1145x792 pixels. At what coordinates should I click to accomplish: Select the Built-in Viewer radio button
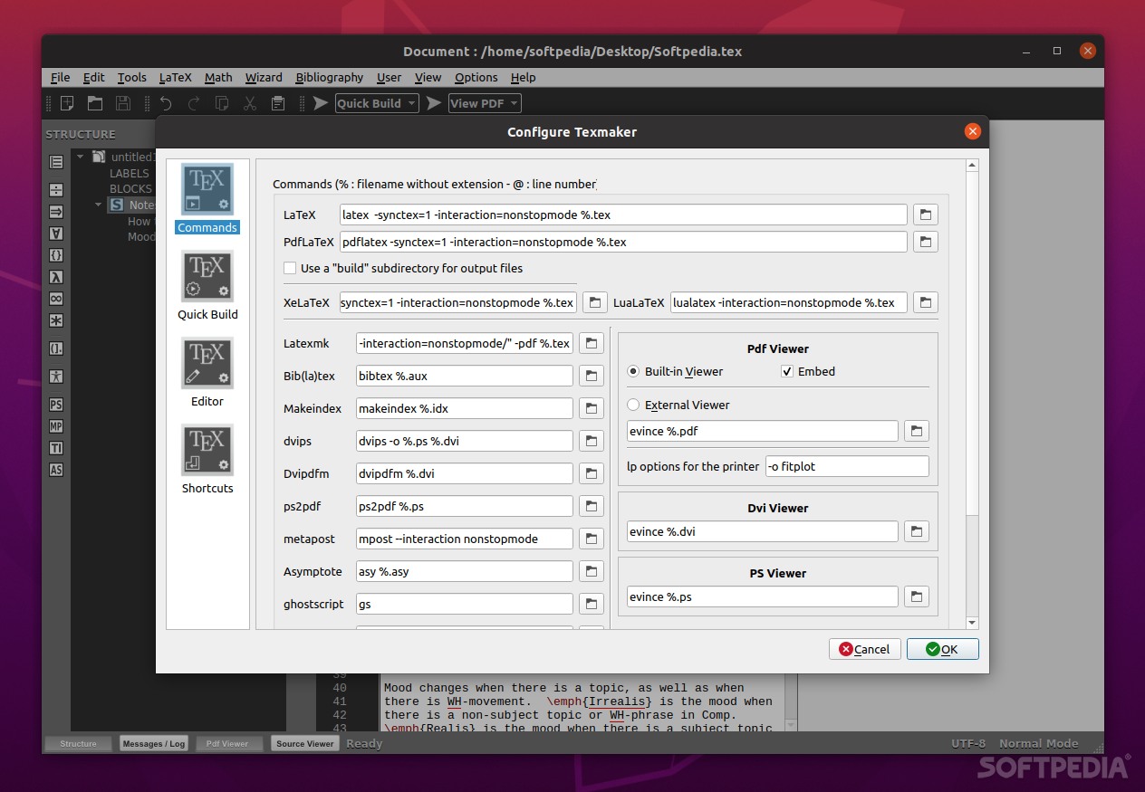click(633, 371)
